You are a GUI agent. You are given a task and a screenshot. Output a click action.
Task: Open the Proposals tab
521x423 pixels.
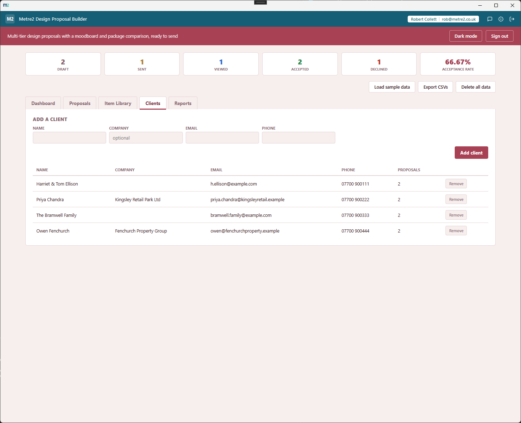click(x=80, y=103)
